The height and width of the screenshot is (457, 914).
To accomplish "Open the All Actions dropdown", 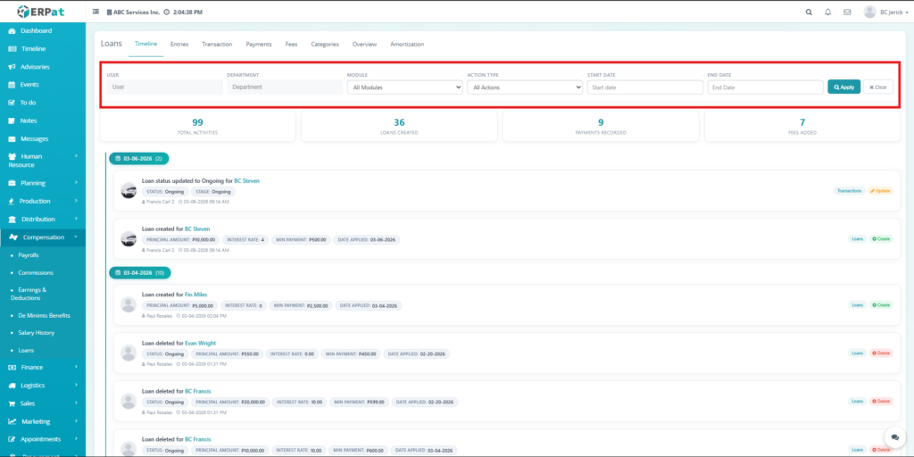I will (x=525, y=87).
